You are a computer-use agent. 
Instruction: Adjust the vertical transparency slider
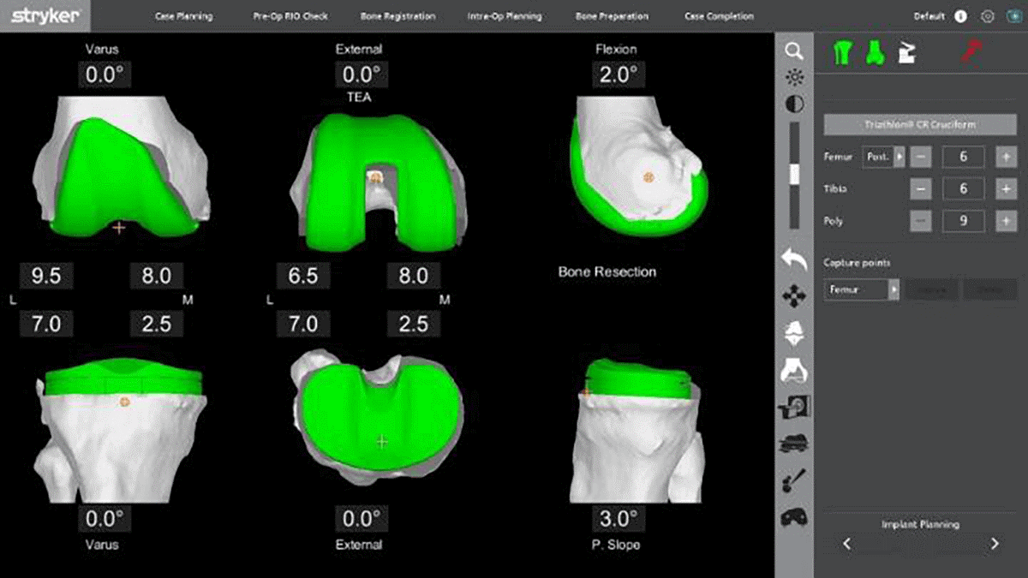794,176
